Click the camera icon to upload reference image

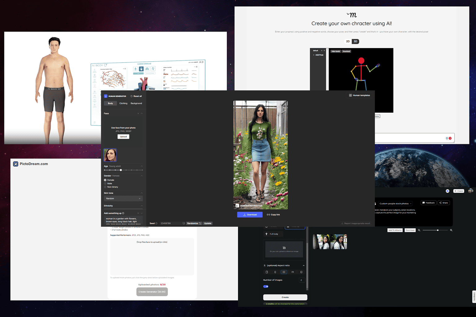pos(284,248)
